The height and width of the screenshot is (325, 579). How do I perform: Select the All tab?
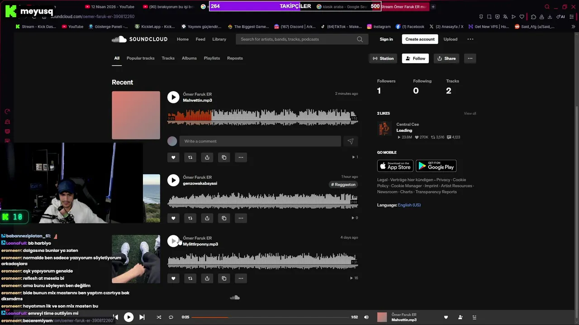tap(117, 58)
